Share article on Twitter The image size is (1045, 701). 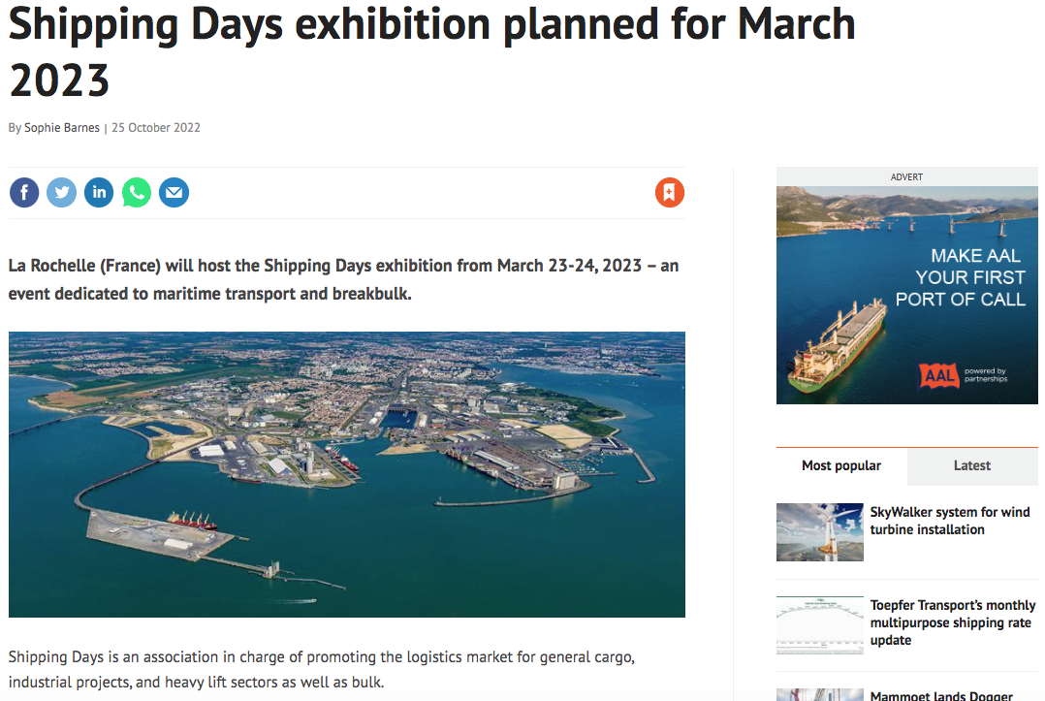(62, 193)
